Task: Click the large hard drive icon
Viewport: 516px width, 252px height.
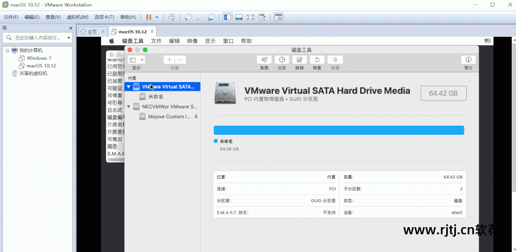Action: (x=225, y=93)
